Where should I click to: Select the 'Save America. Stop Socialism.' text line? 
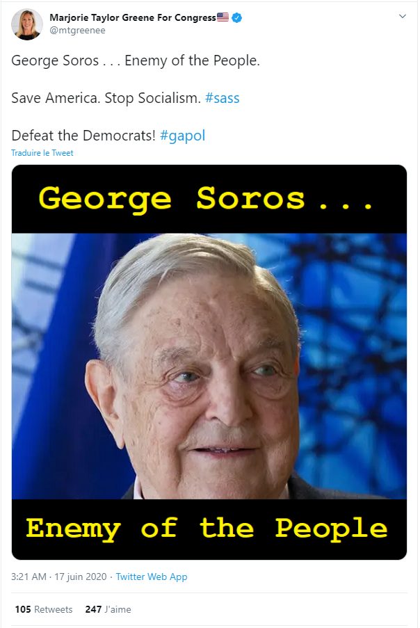click(106, 98)
